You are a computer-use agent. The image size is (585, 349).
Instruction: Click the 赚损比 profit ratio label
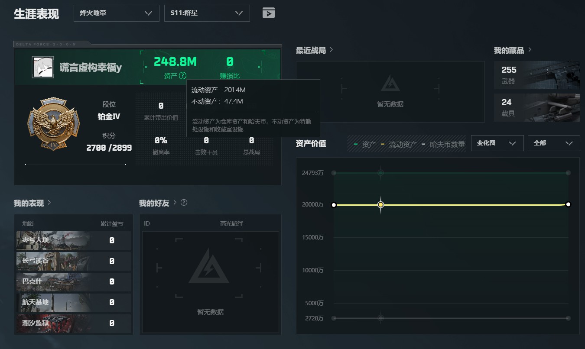click(x=230, y=76)
